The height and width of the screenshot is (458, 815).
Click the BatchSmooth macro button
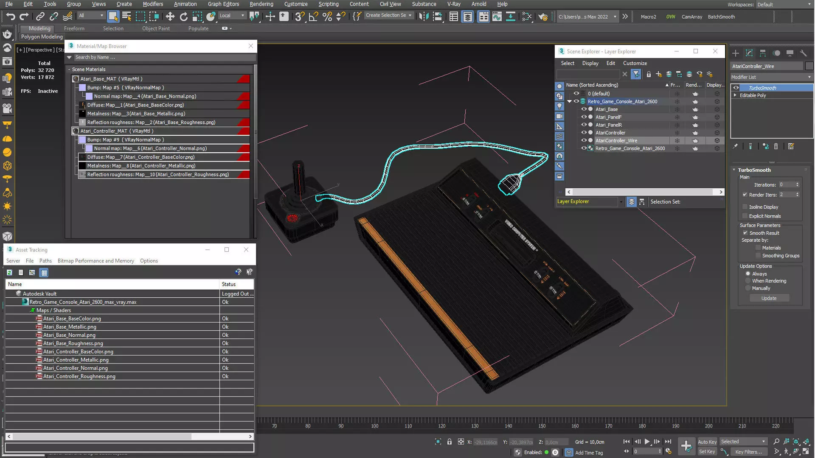point(721,17)
